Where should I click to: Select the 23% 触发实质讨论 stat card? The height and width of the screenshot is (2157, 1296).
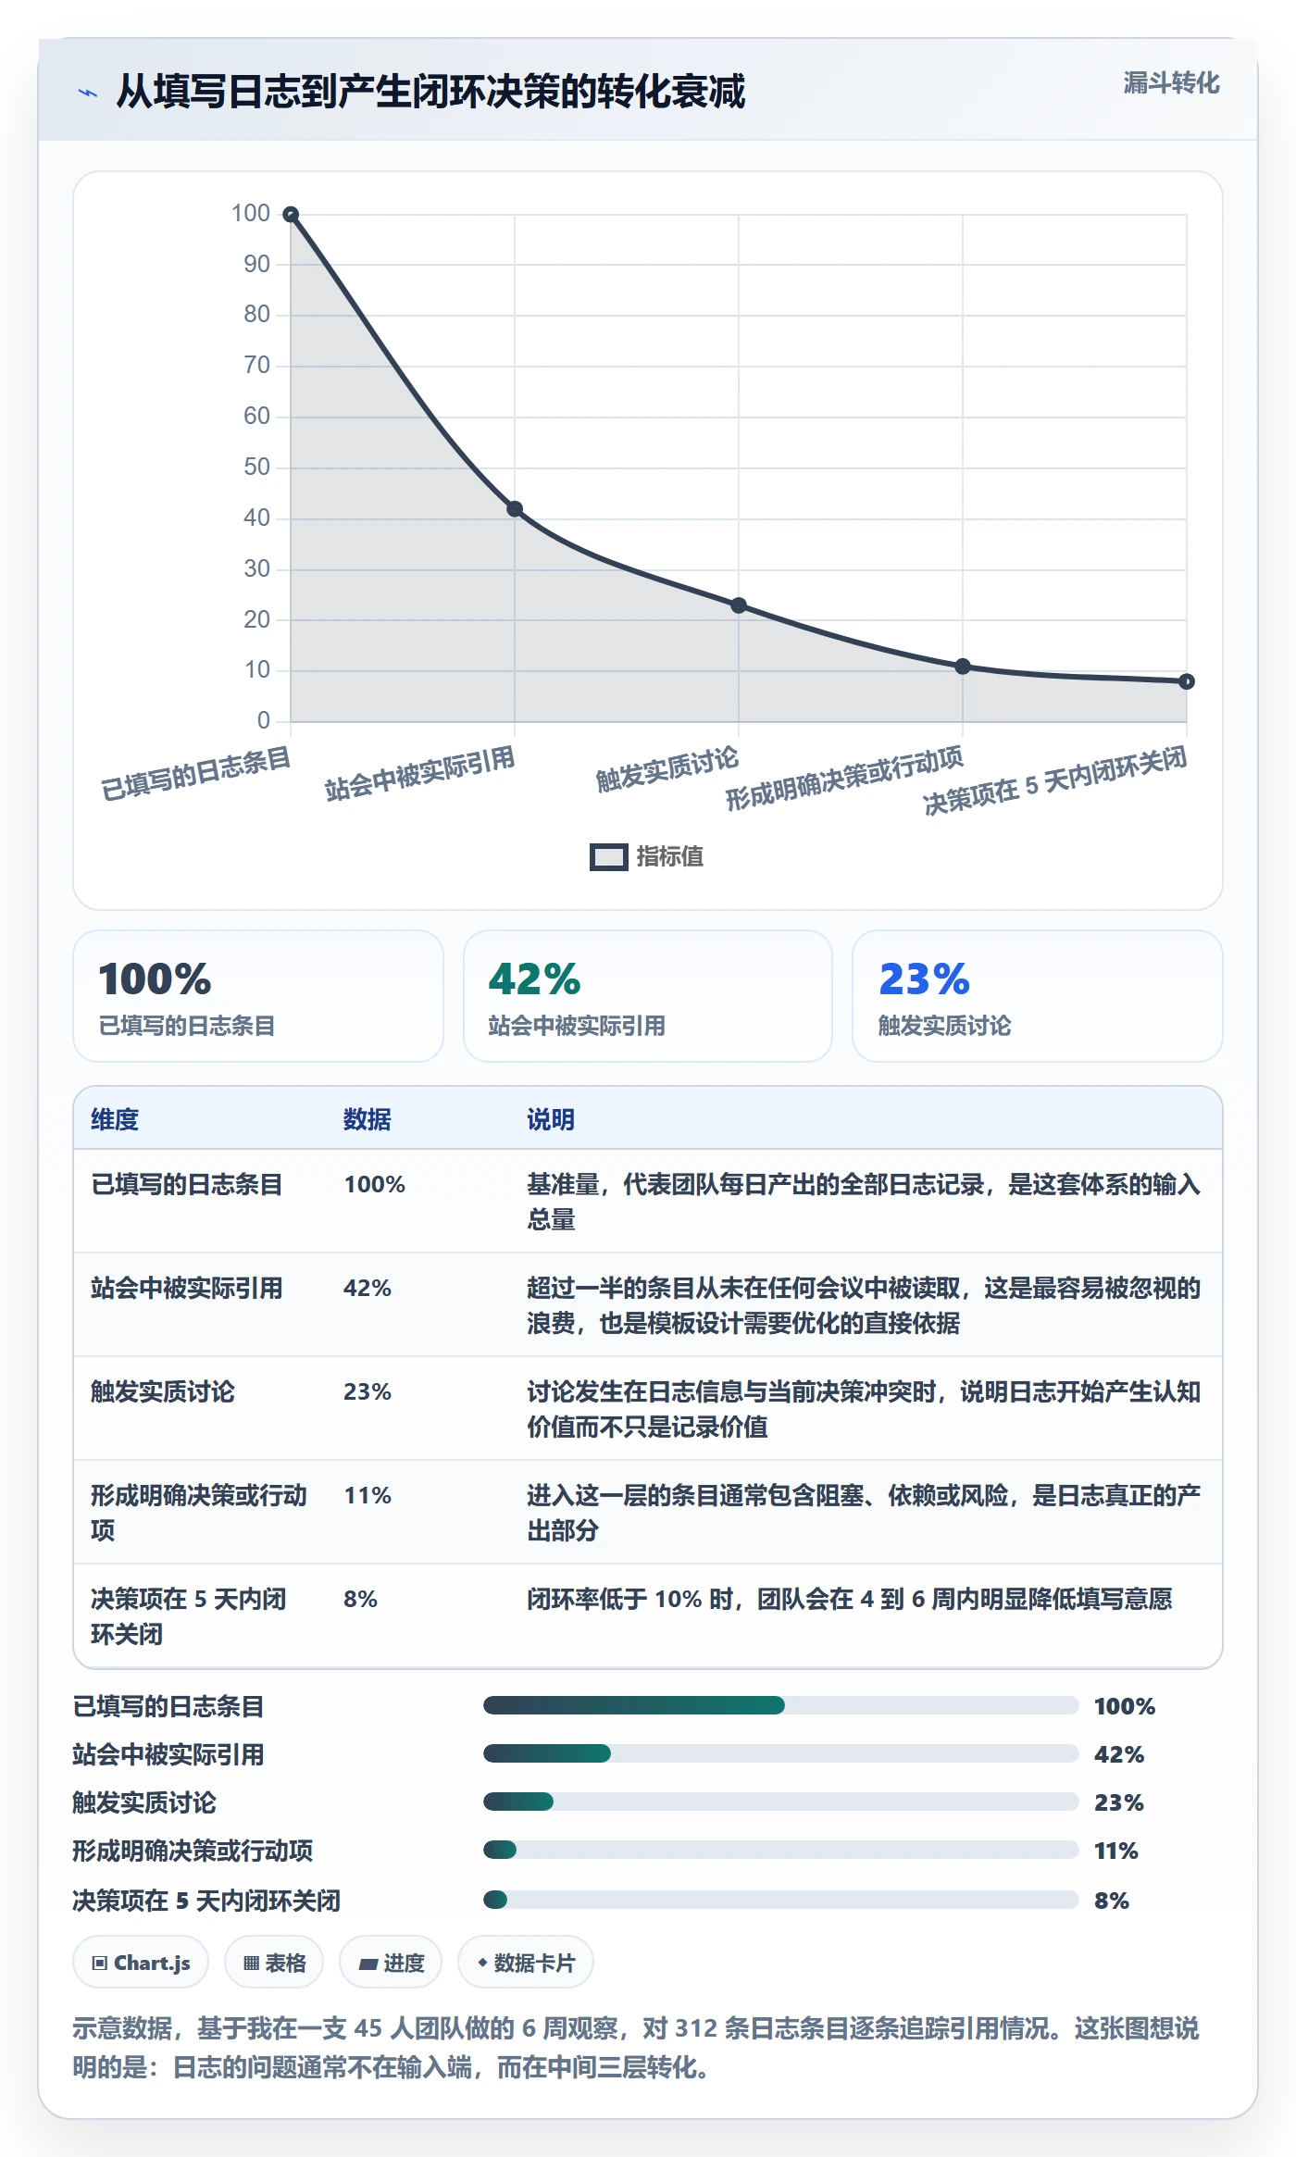coord(1038,996)
